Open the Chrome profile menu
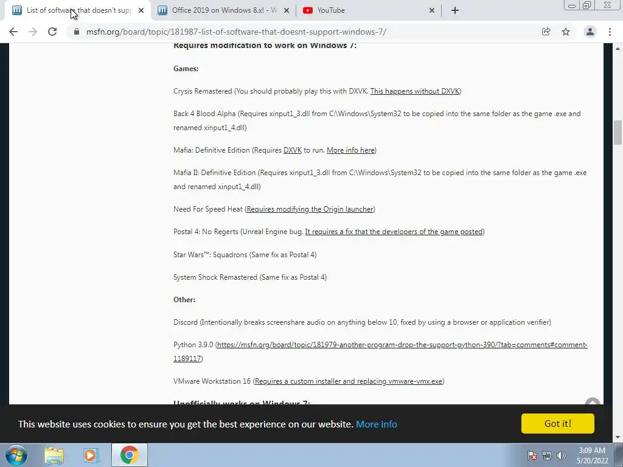The image size is (623, 467). tap(590, 32)
